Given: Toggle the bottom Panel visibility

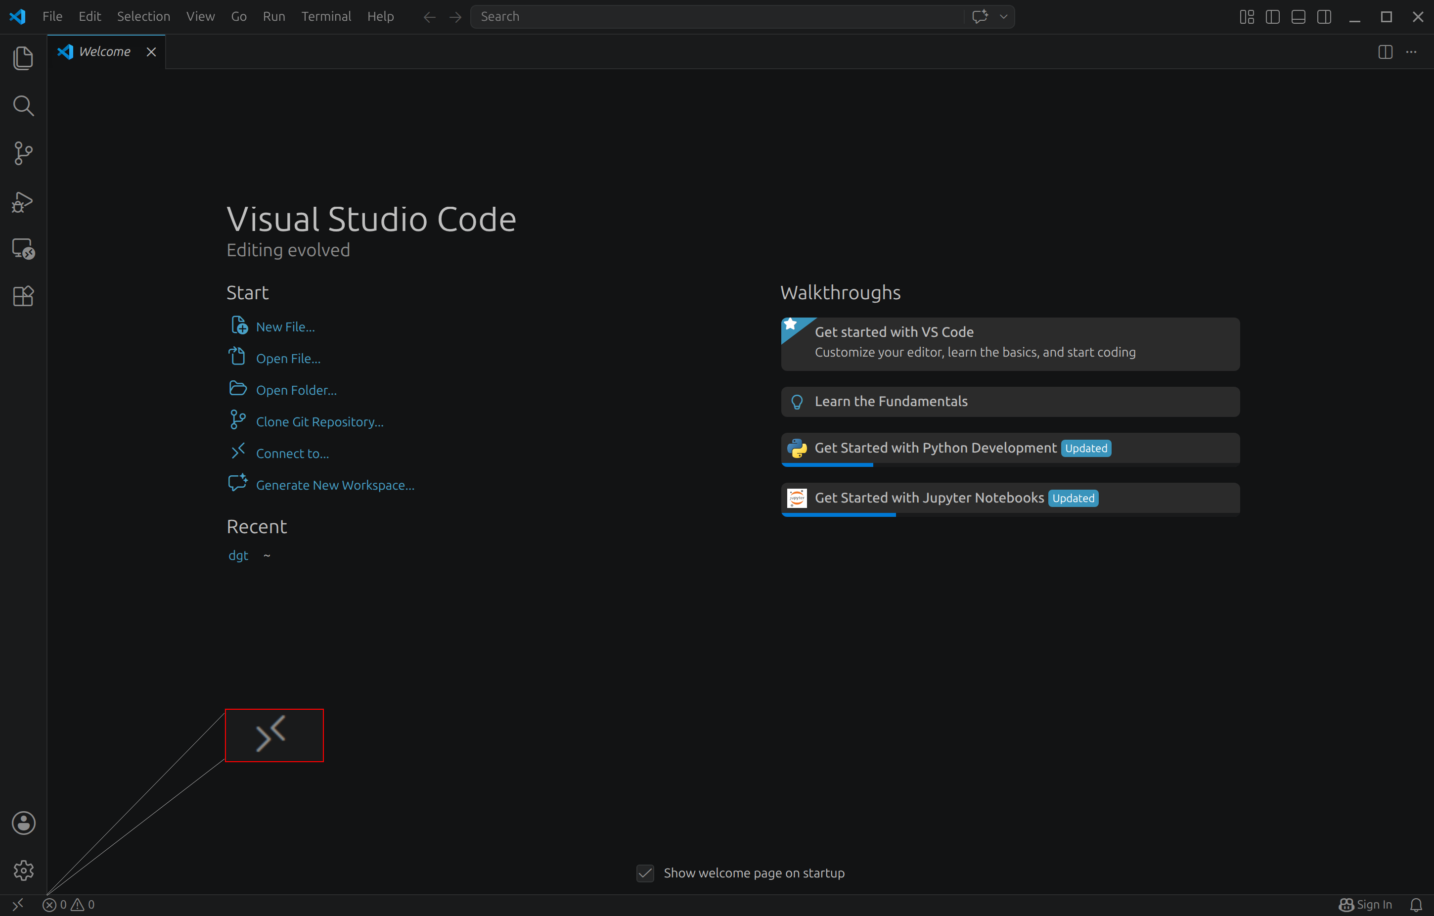Looking at the screenshot, I should coord(1298,17).
